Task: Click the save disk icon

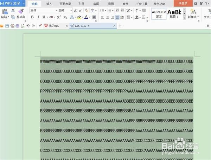Action: [7, 26]
